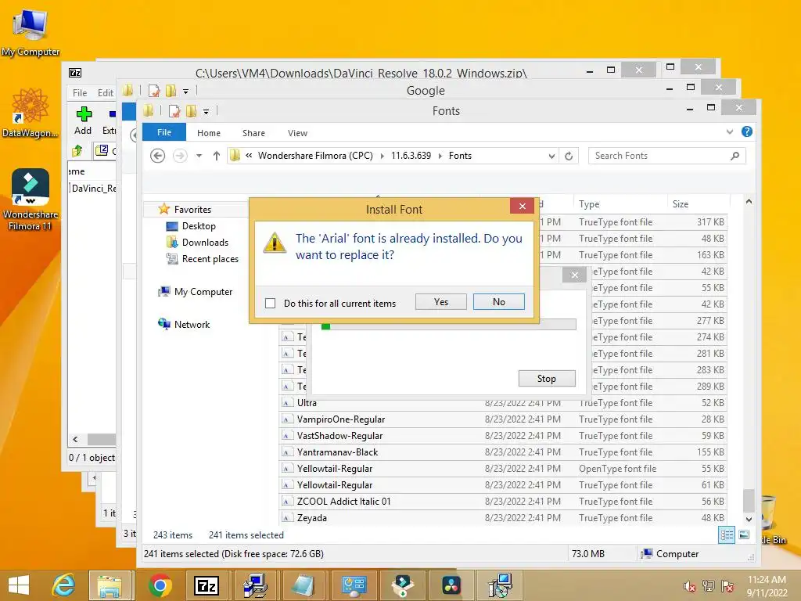This screenshot has width=801, height=601.
Task: Open My Computer desktop icon
Action: click(x=31, y=32)
